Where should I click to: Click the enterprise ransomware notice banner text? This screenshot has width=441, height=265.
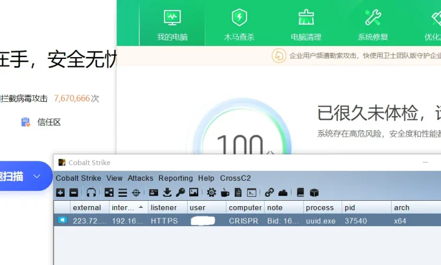[x=365, y=55]
